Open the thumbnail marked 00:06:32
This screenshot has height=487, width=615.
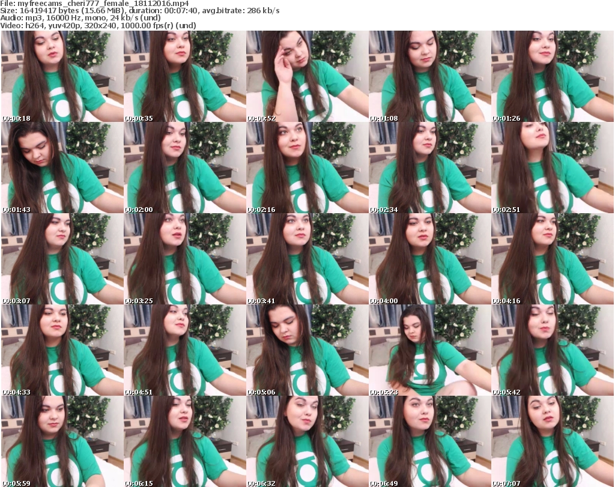coord(307,441)
